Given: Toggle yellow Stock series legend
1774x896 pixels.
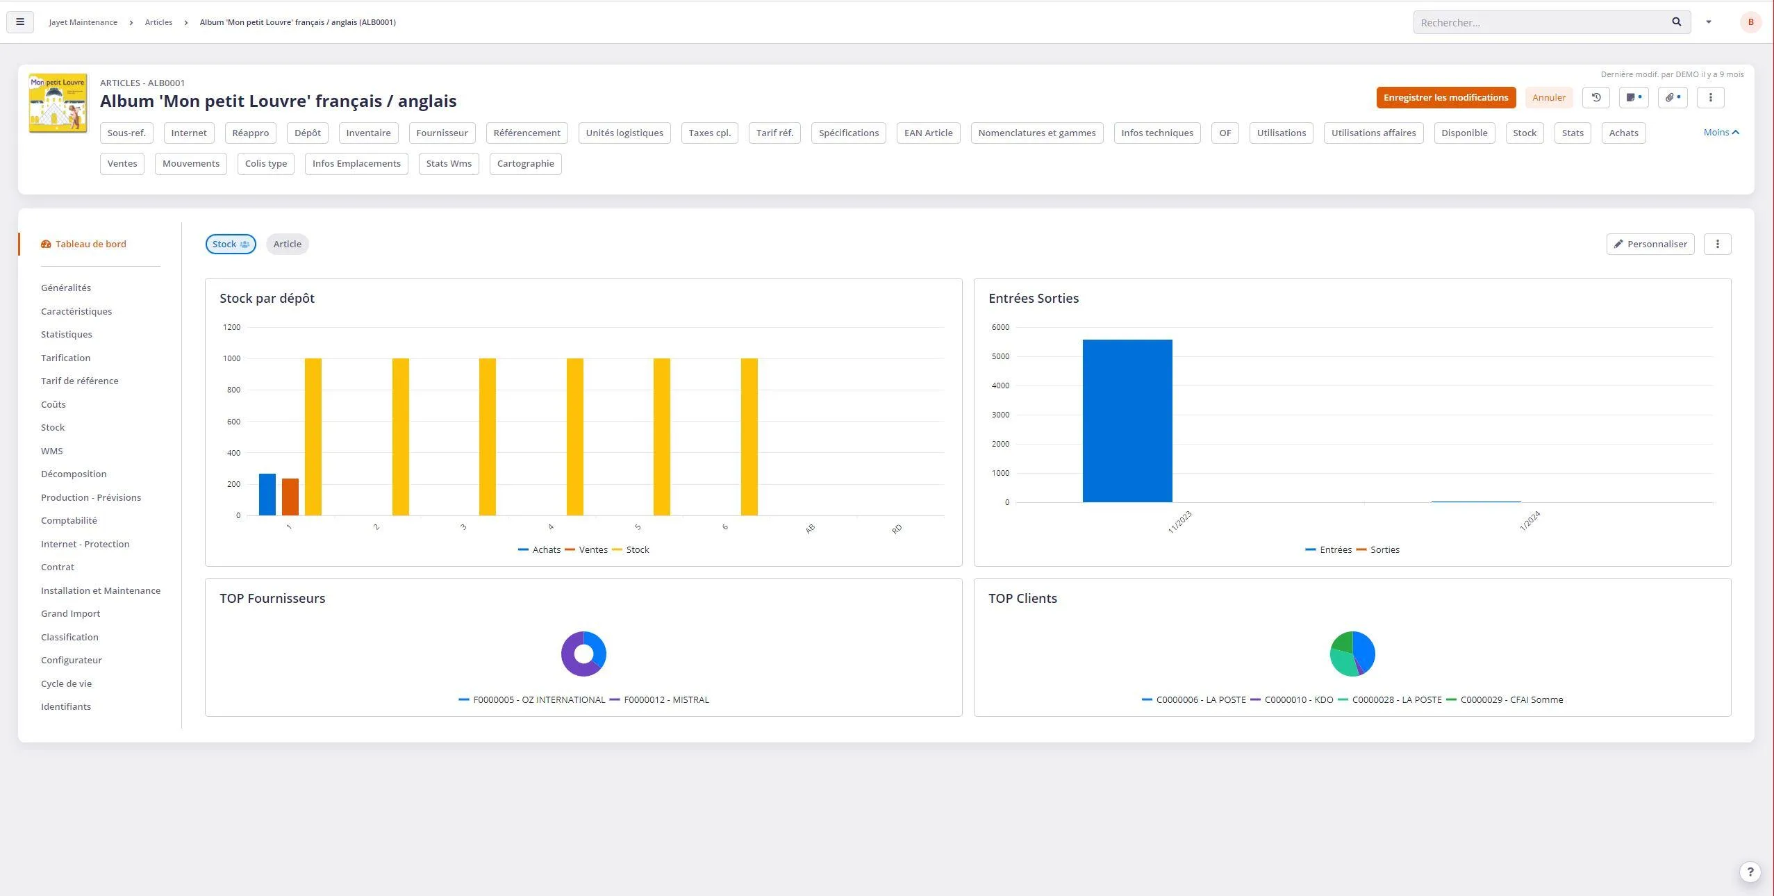Looking at the screenshot, I should point(631,549).
